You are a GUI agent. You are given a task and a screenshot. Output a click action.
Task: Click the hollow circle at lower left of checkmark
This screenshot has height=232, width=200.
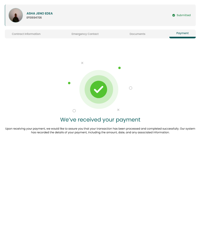click(74, 111)
